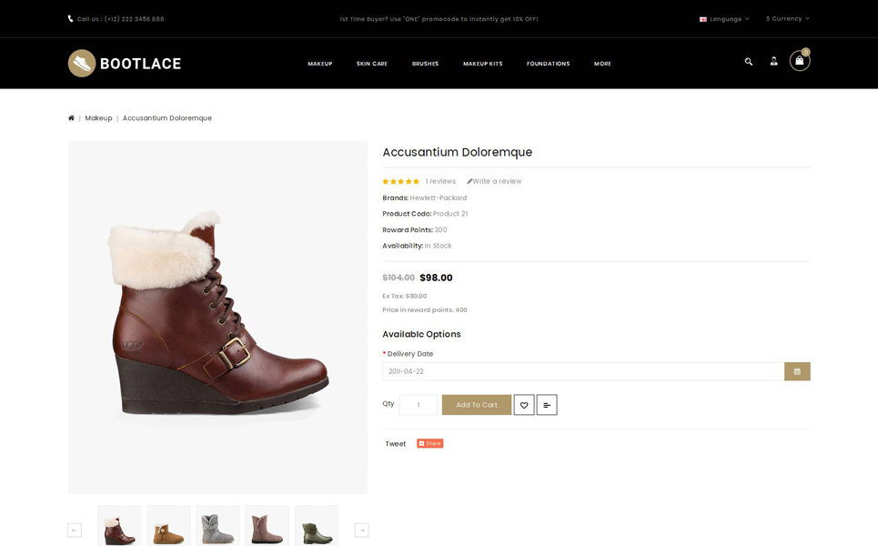Add product to wish list heart
The height and width of the screenshot is (546, 878).
pyautogui.click(x=524, y=405)
